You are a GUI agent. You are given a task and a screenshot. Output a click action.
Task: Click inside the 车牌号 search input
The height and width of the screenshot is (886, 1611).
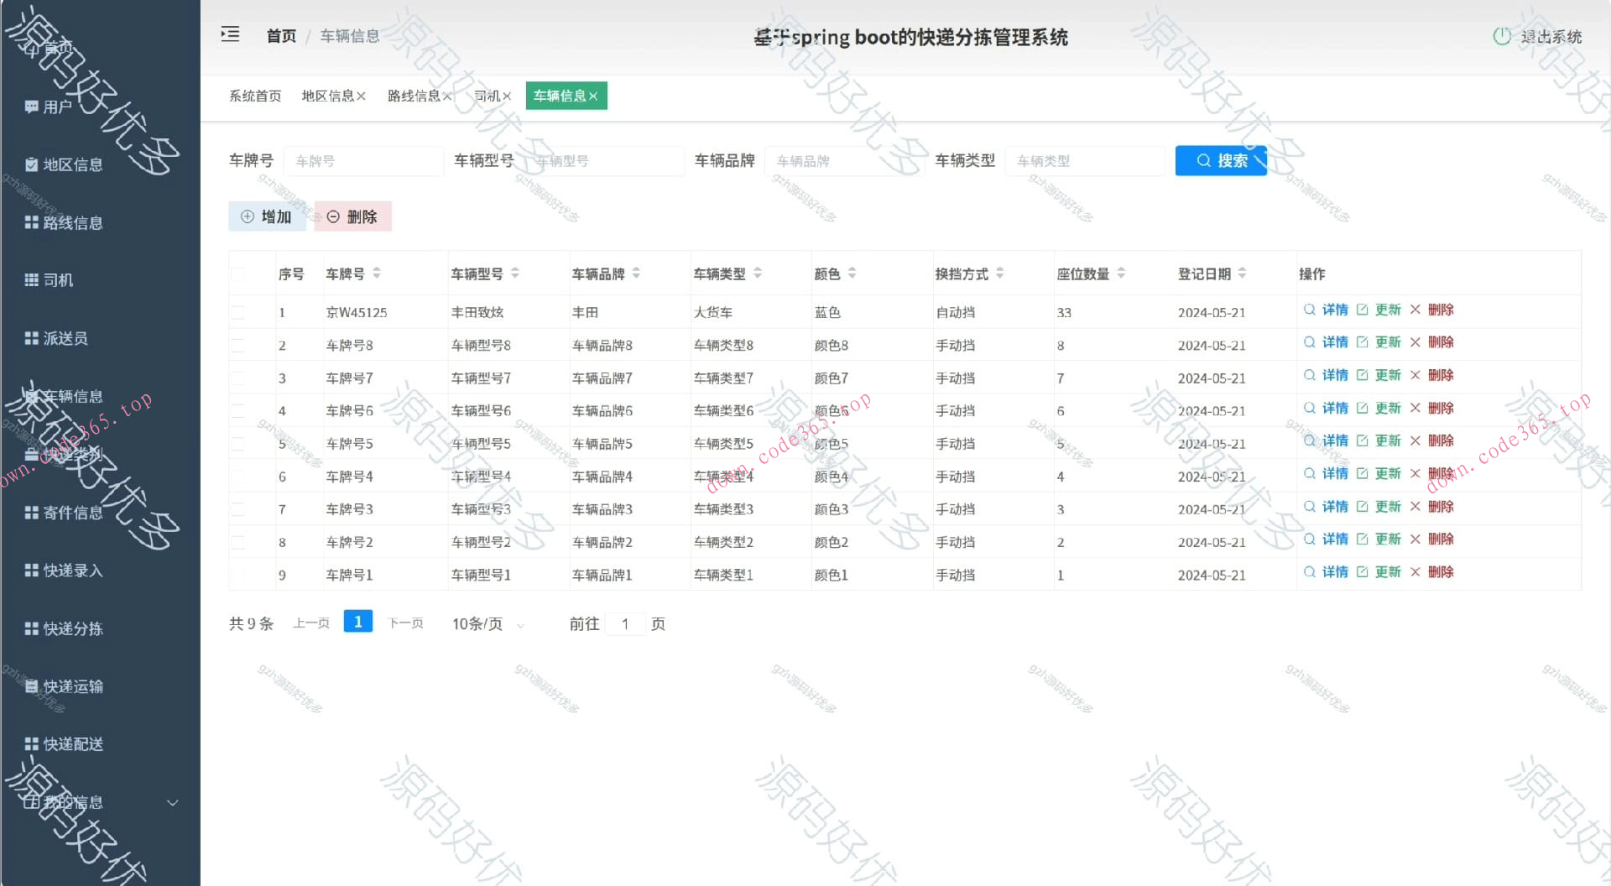tap(364, 160)
